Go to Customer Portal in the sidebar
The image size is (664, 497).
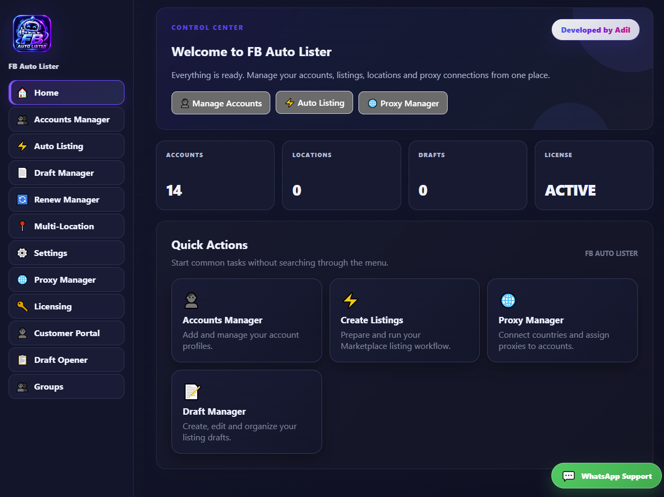pos(66,333)
